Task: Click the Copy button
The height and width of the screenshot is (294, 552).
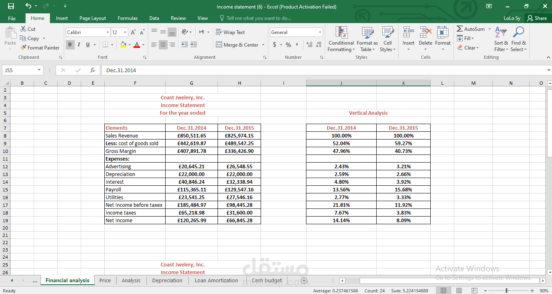Action: pyautogui.click(x=30, y=39)
